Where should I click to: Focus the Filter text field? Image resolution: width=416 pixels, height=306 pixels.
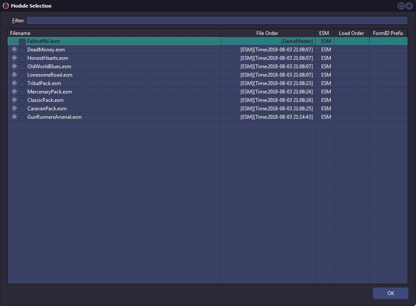[x=217, y=21]
